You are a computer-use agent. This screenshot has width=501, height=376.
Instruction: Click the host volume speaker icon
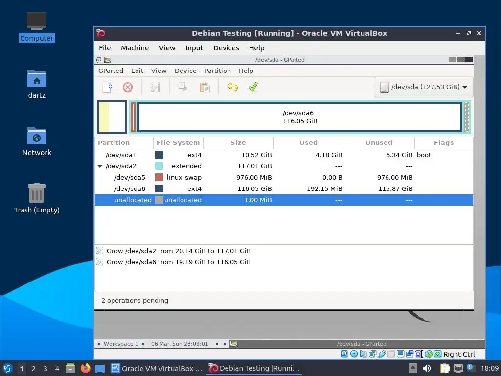click(427, 368)
